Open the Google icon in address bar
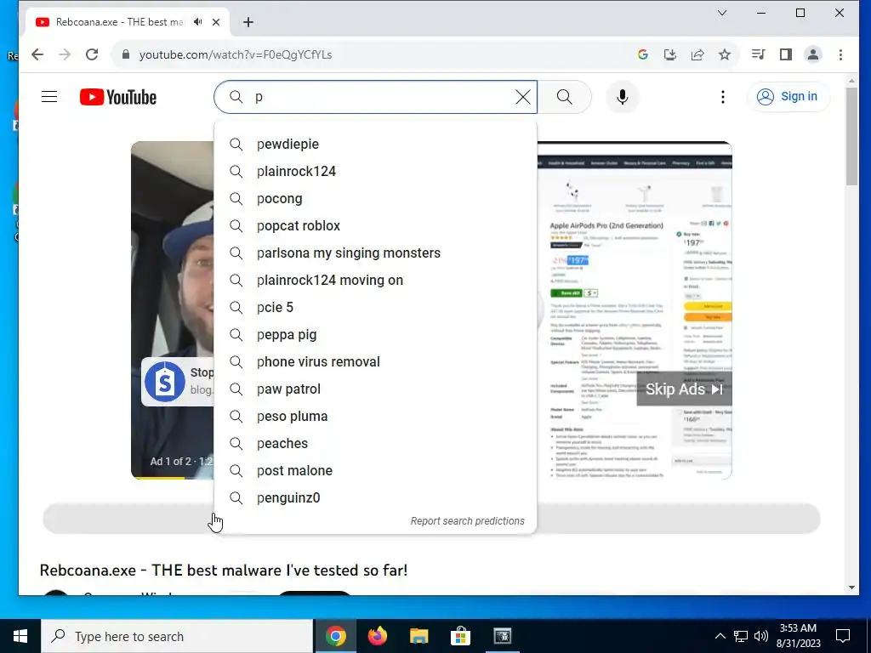The image size is (871, 653). (643, 54)
